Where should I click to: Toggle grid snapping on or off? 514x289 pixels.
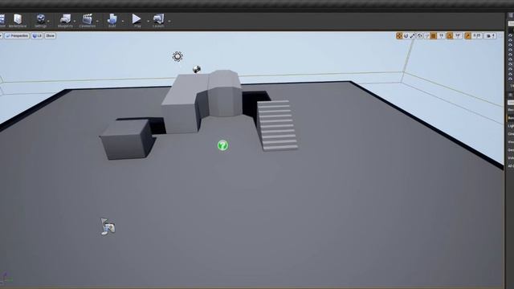[x=434, y=35]
